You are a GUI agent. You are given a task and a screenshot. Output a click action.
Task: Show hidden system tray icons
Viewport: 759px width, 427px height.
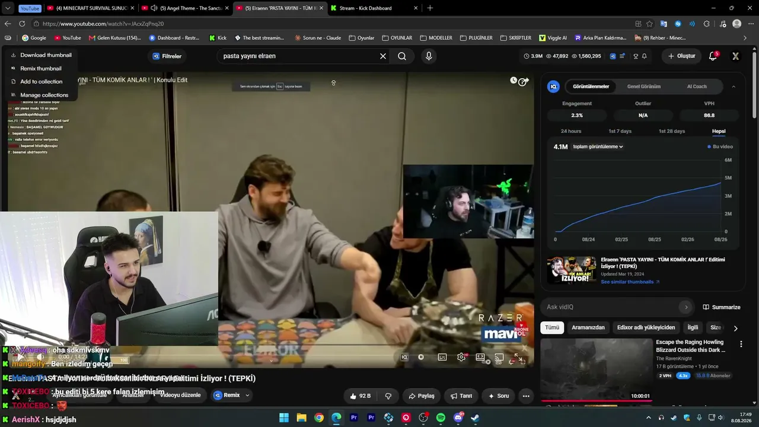648,418
